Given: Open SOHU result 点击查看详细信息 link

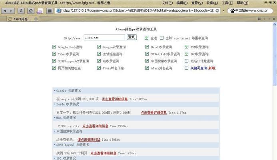Looking at the screenshot, I should coord(104,153).
